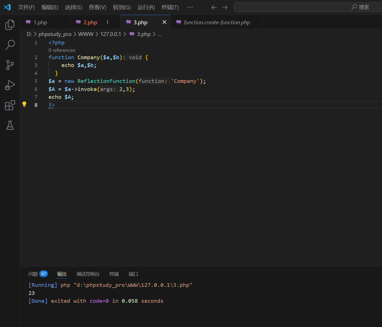Click the Company function name on line 2
Screen dimensions: 382x327
click(x=89, y=57)
